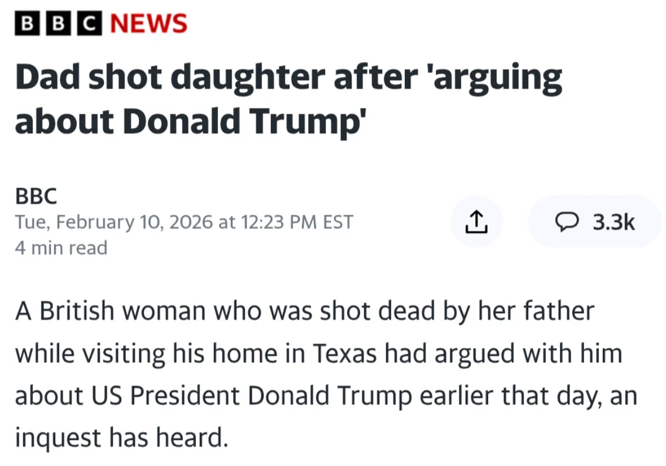666x466 pixels.
Task: Click 'about Donald Trump' in the headline
Action: 186,120
